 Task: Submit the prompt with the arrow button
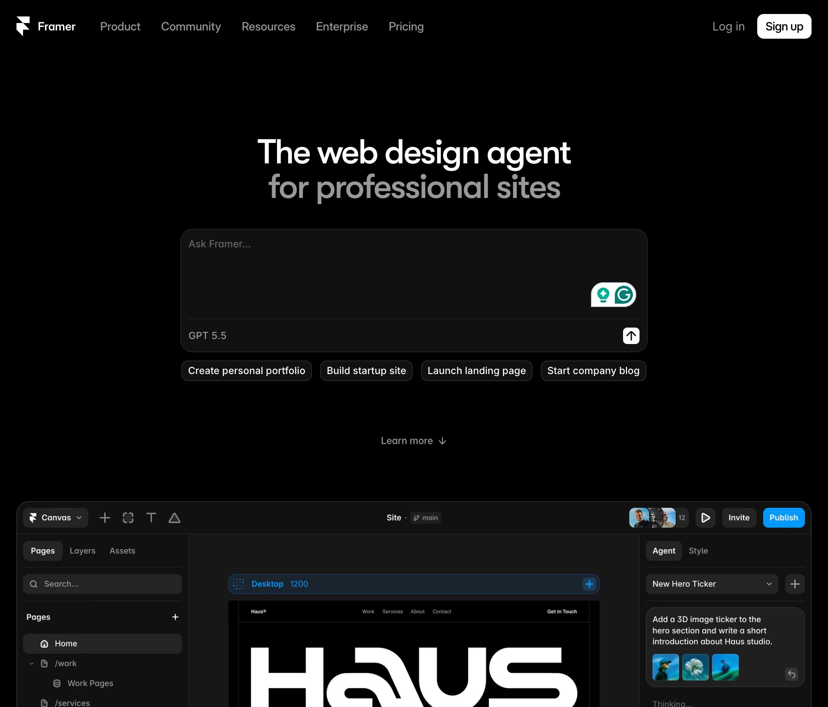click(x=631, y=336)
